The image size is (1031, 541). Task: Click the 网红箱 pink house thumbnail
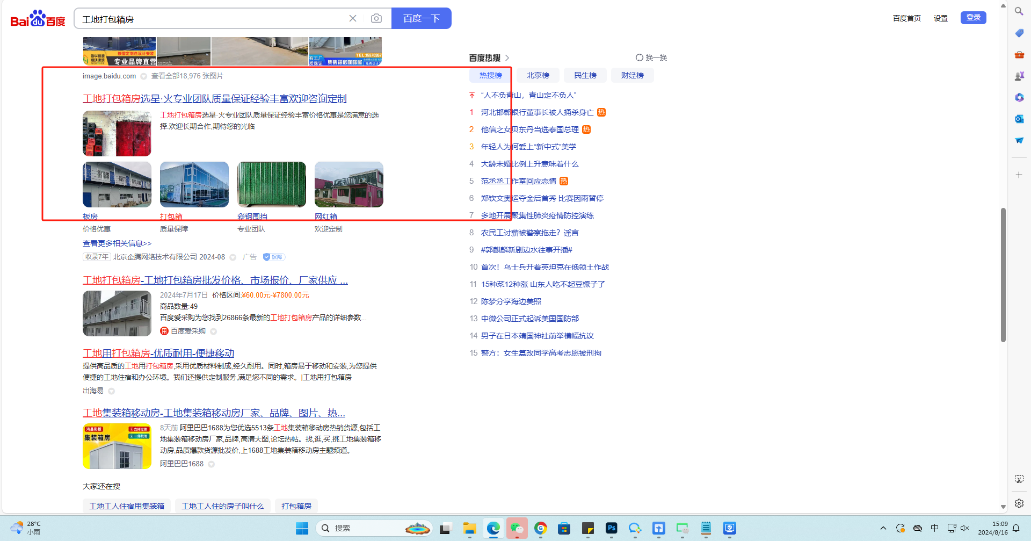pyautogui.click(x=349, y=185)
